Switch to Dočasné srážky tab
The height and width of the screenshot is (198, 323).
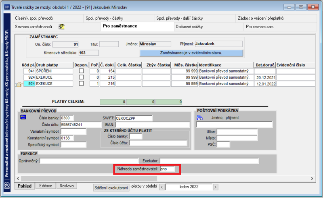(x=209, y=27)
